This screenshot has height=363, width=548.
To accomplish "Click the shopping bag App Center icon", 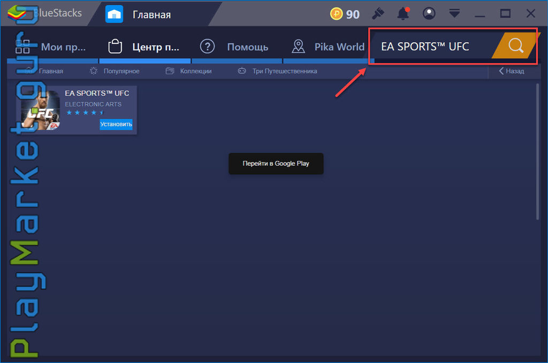I will (x=115, y=47).
